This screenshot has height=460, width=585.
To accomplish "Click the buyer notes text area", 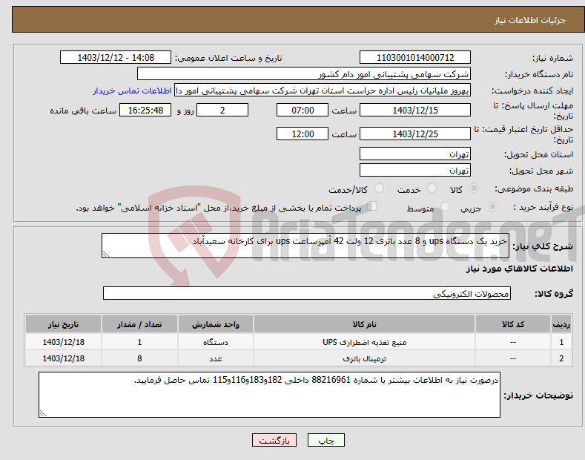I will [269, 395].
